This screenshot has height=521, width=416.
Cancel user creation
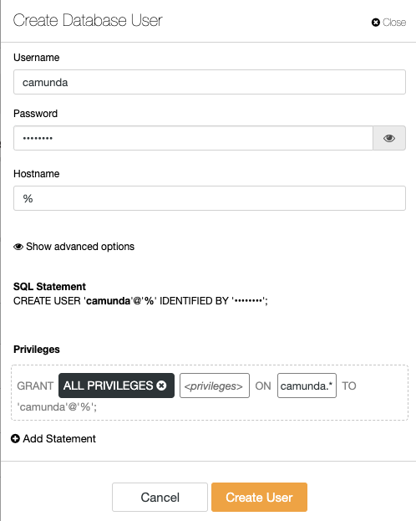160,497
